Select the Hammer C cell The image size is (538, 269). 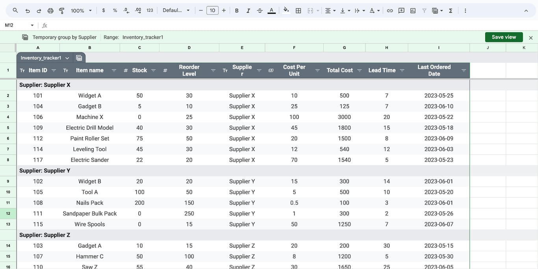(x=90, y=256)
